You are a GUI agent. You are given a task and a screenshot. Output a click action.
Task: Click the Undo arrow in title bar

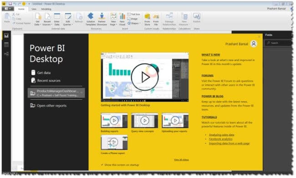(15, 4)
